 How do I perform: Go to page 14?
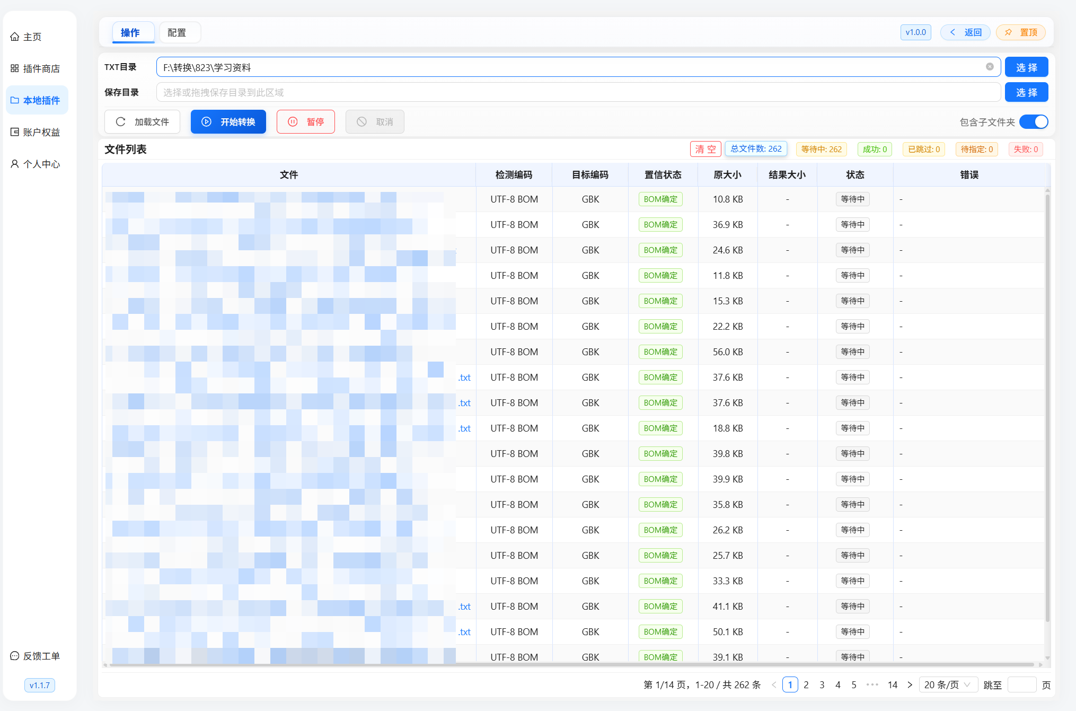click(893, 684)
